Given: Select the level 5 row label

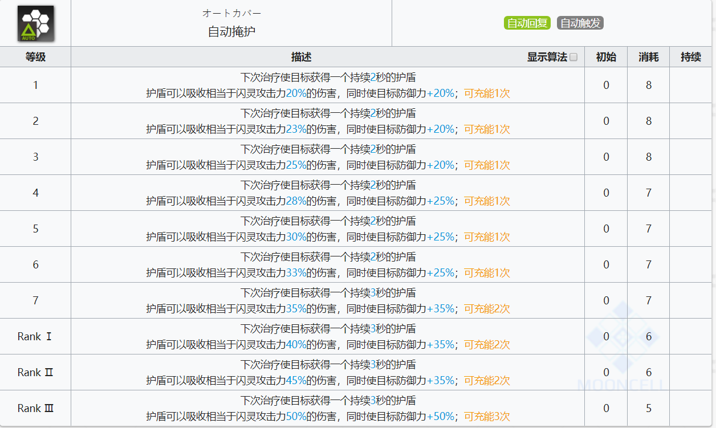Looking at the screenshot, I should pos(35,229).
